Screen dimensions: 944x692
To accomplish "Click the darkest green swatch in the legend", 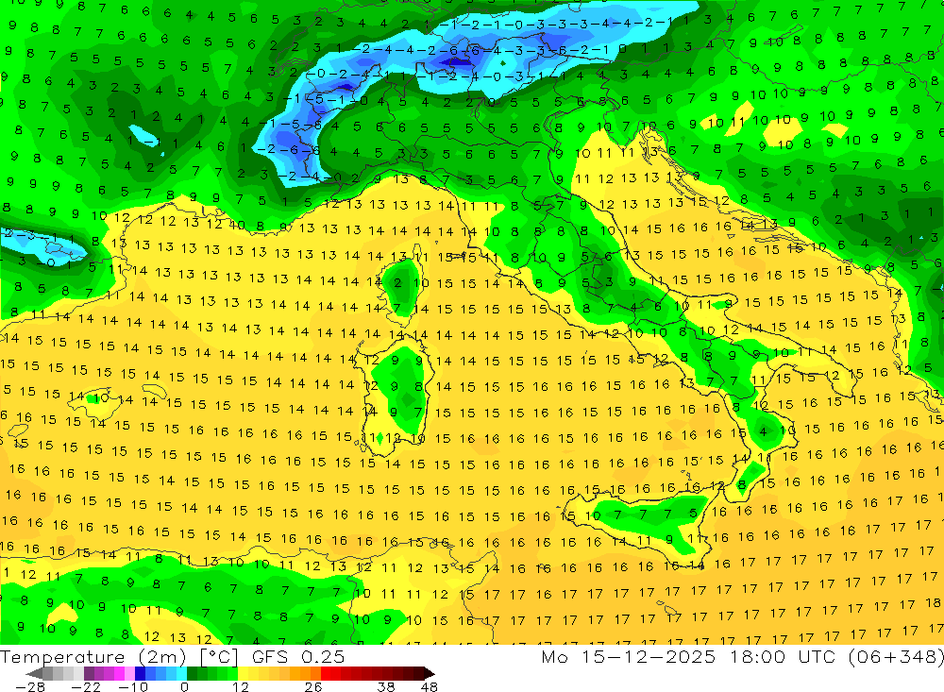I will coord(192,673).
